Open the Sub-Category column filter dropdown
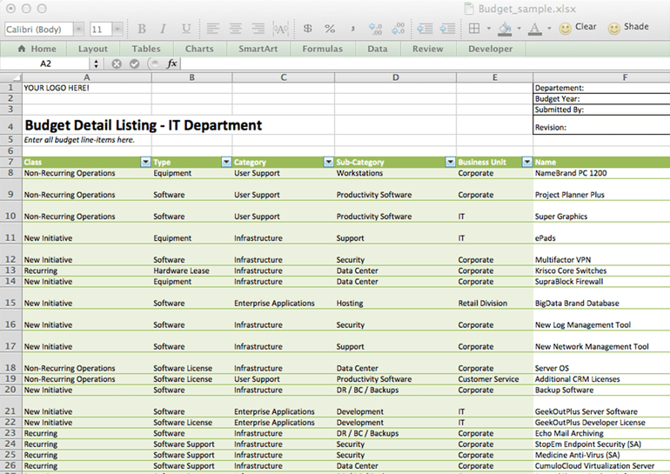670x474 pixels. (x=451, y=162)
